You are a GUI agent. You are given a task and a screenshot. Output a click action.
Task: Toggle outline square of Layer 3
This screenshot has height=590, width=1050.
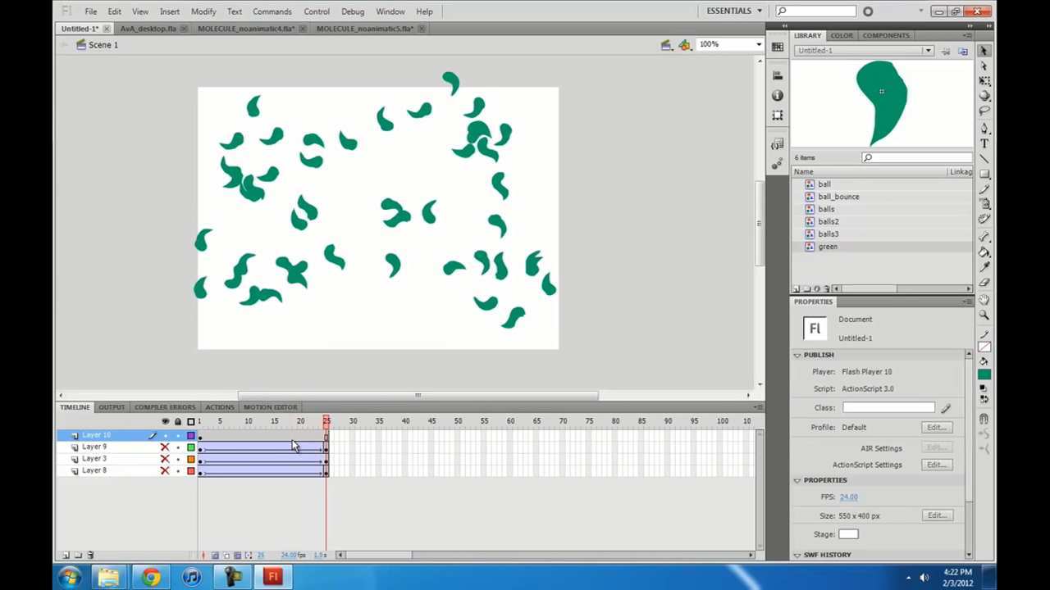tap(191, 459)
